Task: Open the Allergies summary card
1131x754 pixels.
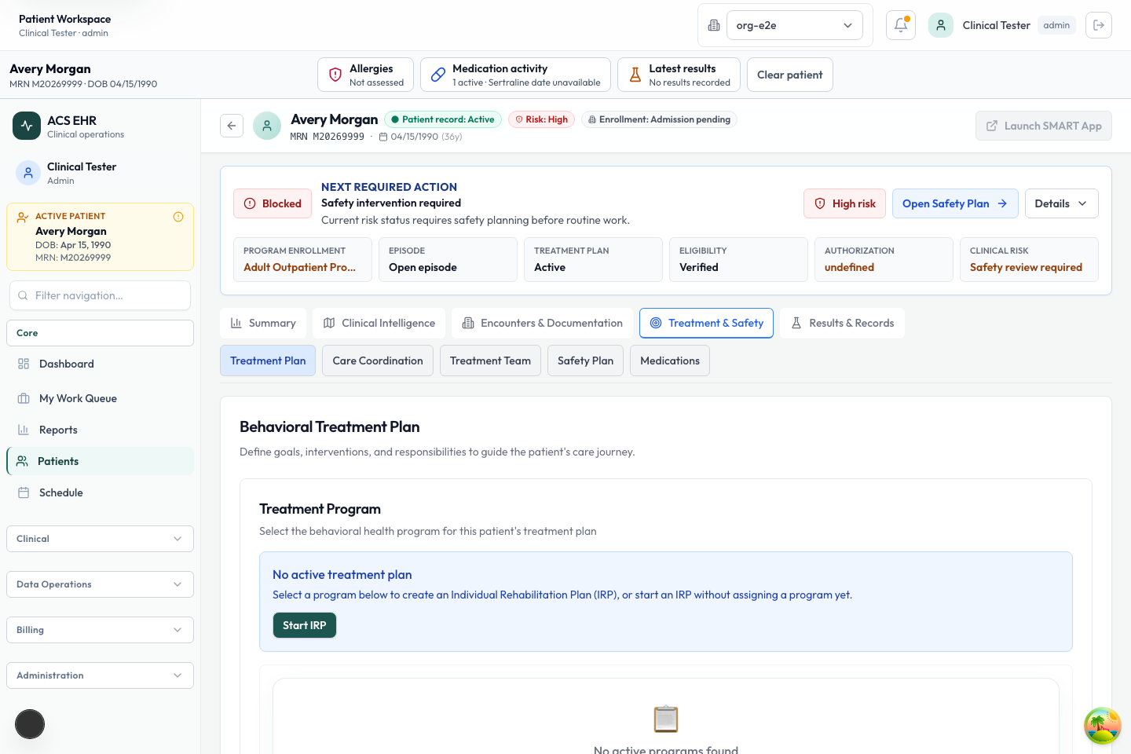Action: [x=366, y=75]
